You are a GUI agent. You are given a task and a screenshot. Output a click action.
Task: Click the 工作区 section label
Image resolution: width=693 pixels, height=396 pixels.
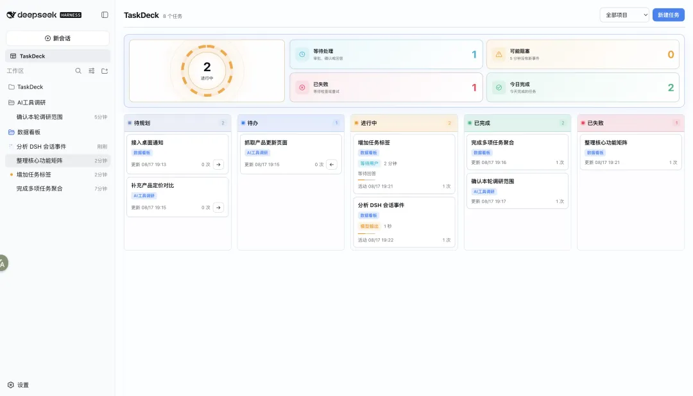(15, 70)
